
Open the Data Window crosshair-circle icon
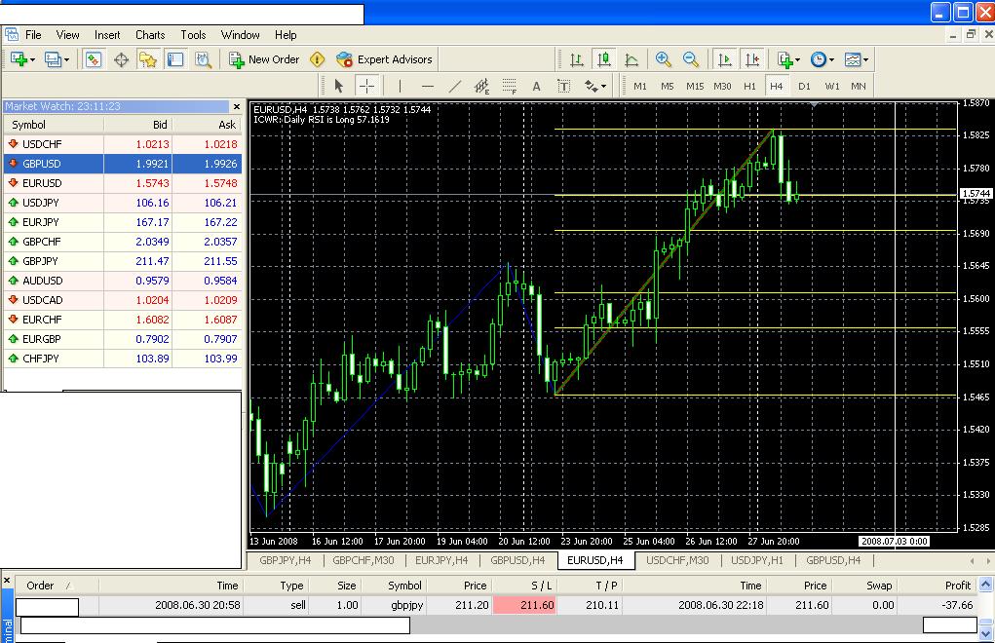click(122, 59)
